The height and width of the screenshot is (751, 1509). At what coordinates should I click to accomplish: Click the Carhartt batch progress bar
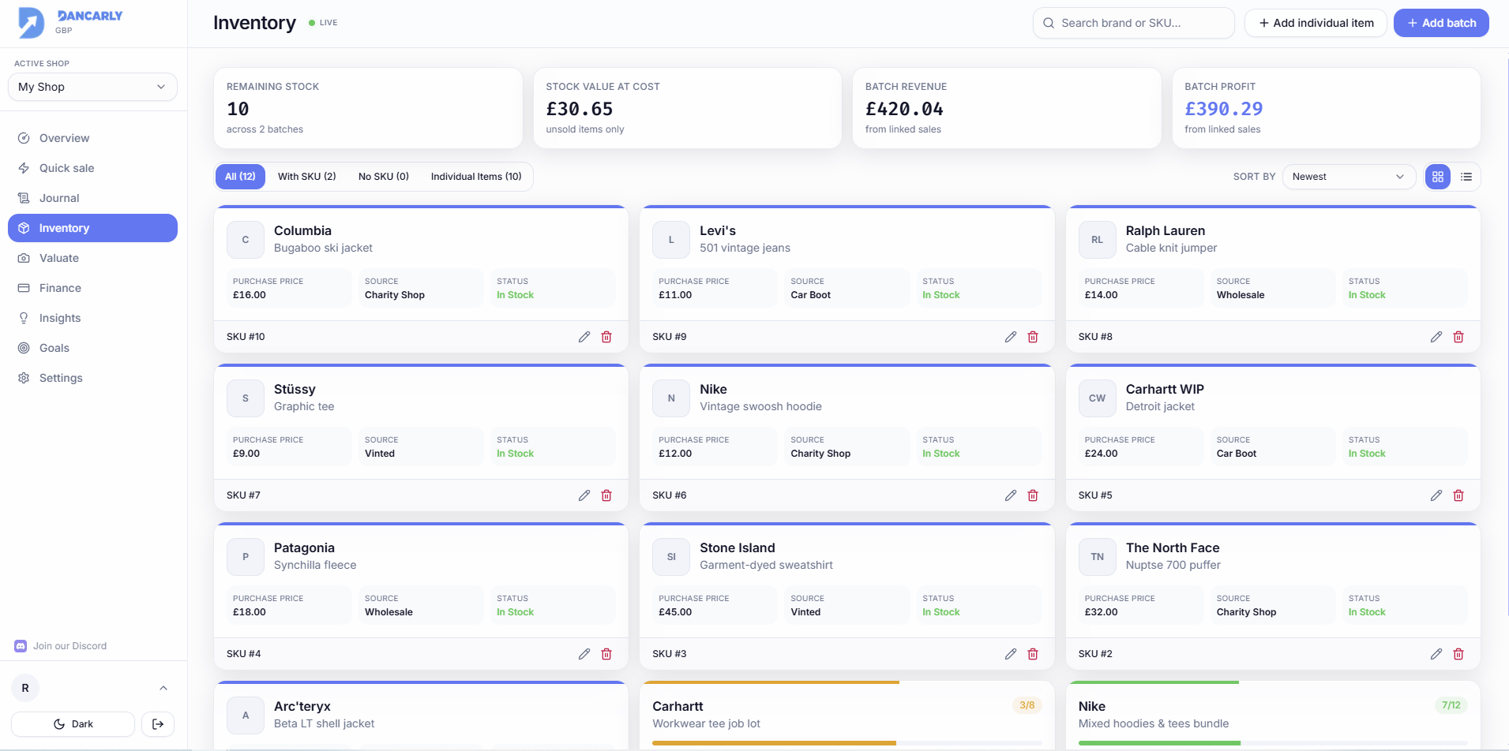846,743
